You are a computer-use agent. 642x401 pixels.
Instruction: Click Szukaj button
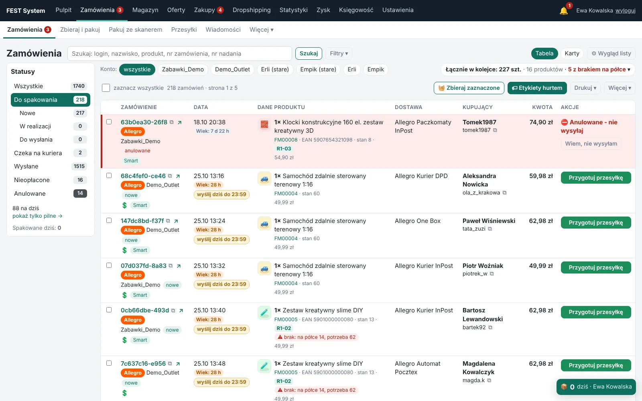coord(309,53)
